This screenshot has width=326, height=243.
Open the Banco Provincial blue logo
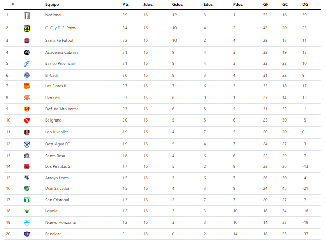coord(27,64)
